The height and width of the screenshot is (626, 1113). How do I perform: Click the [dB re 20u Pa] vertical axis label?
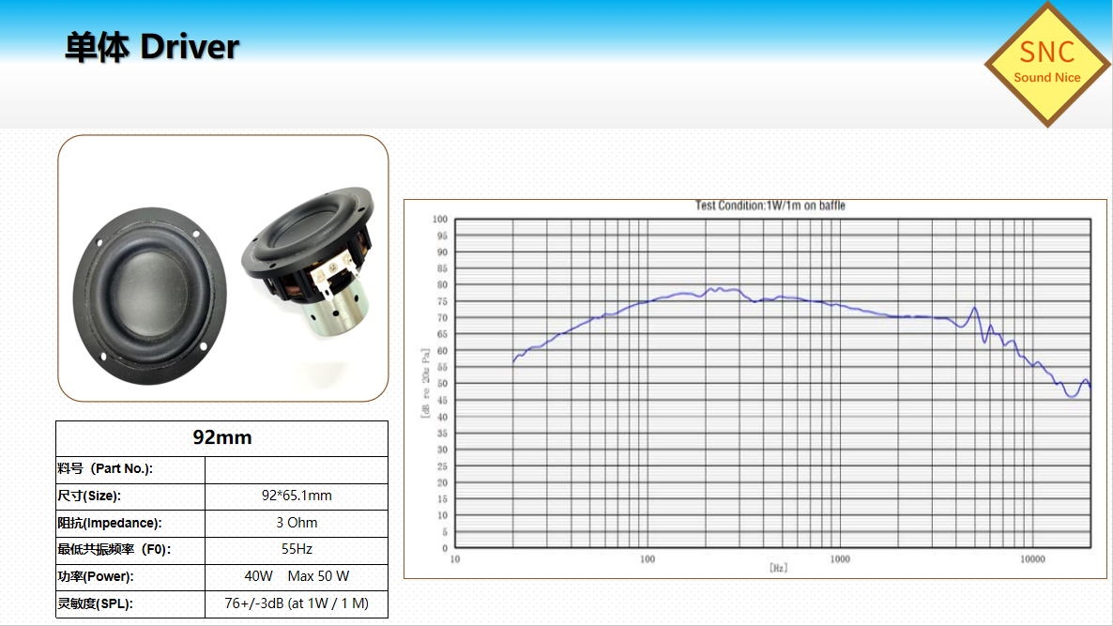425,381
